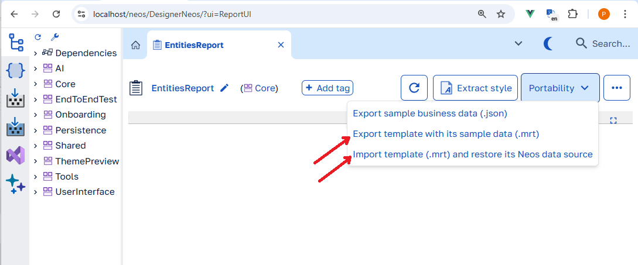Image resolution: width=638 pixels, height=265 pixels.
Task: Expand the Persistence module node
Action: pos(36,130)
